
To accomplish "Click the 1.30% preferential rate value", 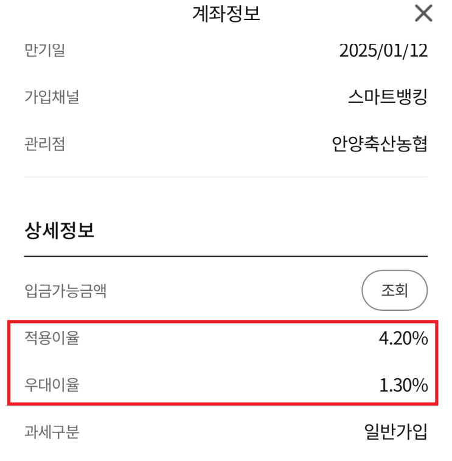I will pos(403,385).
